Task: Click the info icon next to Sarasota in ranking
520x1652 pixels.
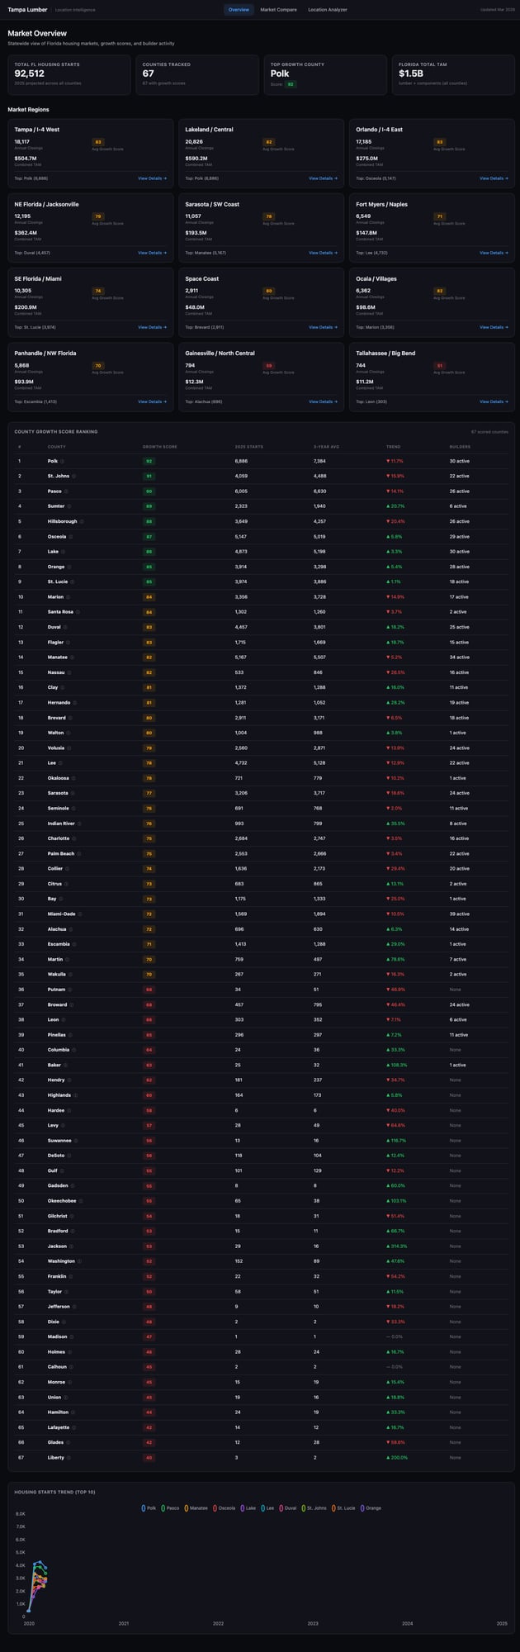Action: [x=73, y=793]
